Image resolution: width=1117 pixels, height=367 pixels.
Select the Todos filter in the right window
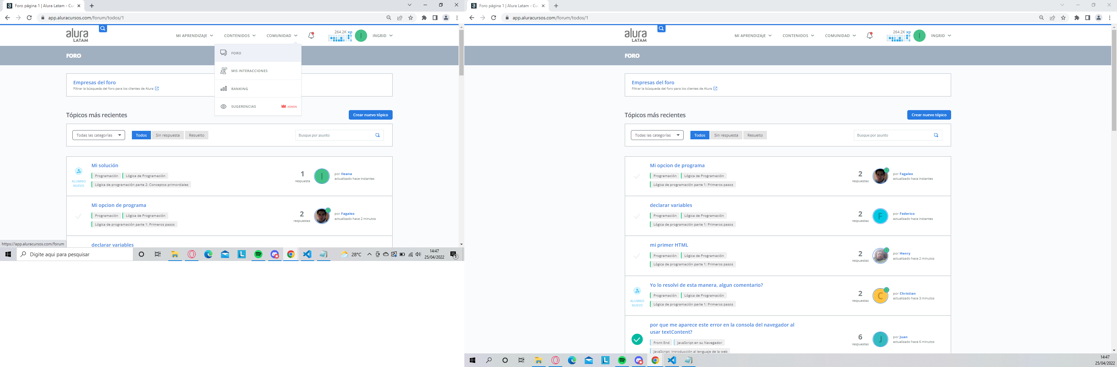tap(700, 135)
